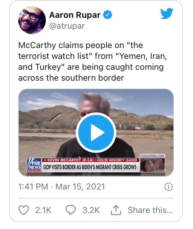The height and width of the screenshot is (229, 193).
Task: Click the Fox News channel logo
Action: pyautogui.click(x=34, y=165)
